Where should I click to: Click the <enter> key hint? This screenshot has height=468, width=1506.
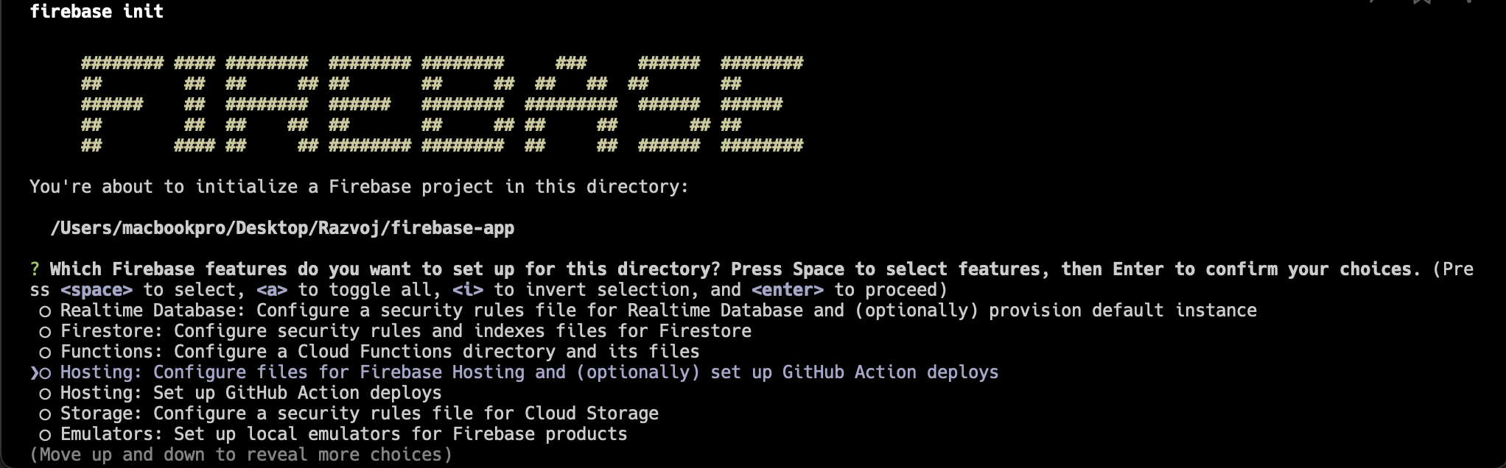[x=787, y=290]
